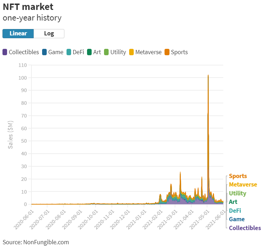The height and width of the screenshot is (246, 265).
Task: Click the 30 y-axis value
Action: [x=24, y=166]
